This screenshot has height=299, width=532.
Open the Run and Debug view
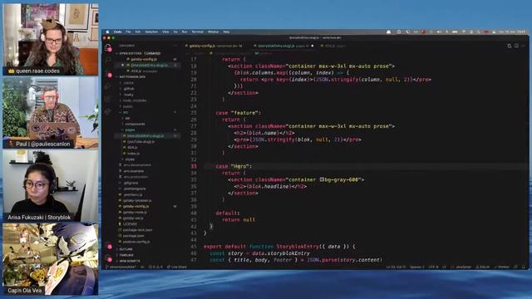(x=108, y=87)
